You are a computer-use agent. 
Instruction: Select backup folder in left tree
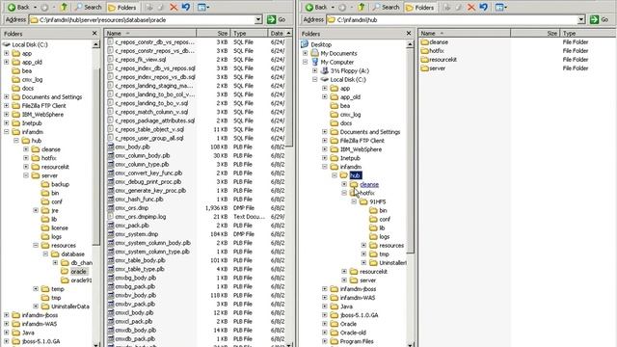point(60,184)
